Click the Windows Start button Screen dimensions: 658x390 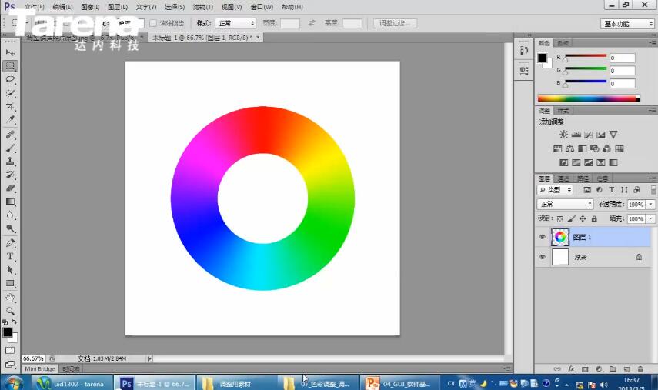(x=13, y=383)
